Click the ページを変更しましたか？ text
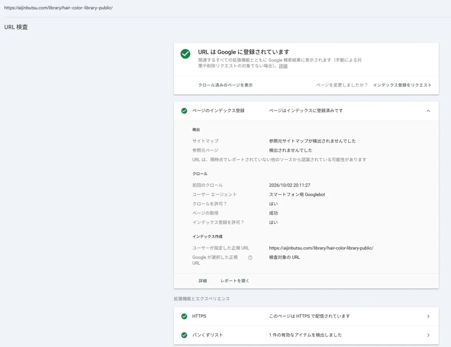The image size is (451, 347). (342, 85)
